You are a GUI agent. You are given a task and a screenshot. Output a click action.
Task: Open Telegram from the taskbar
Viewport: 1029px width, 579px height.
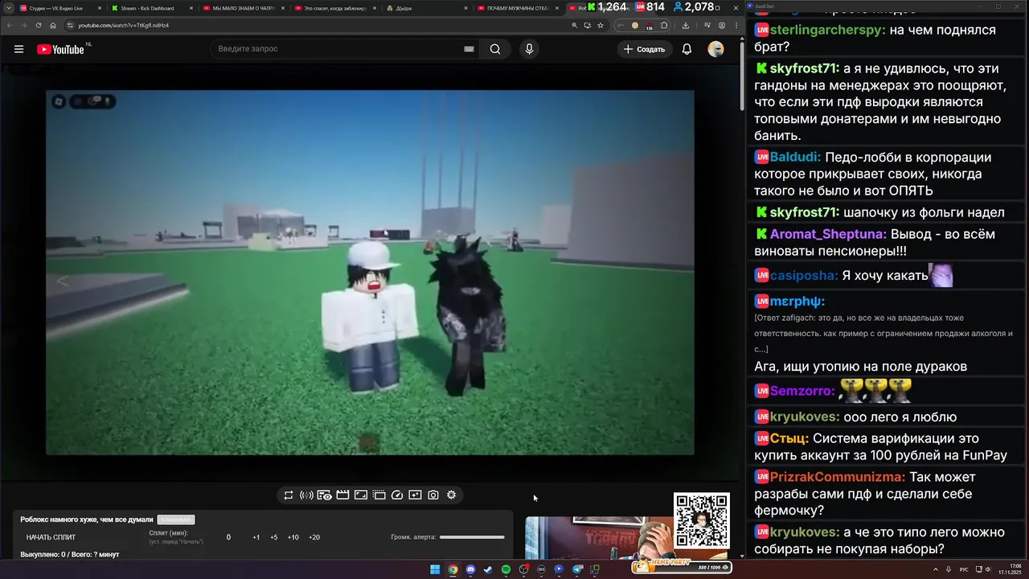click(577, 569)
